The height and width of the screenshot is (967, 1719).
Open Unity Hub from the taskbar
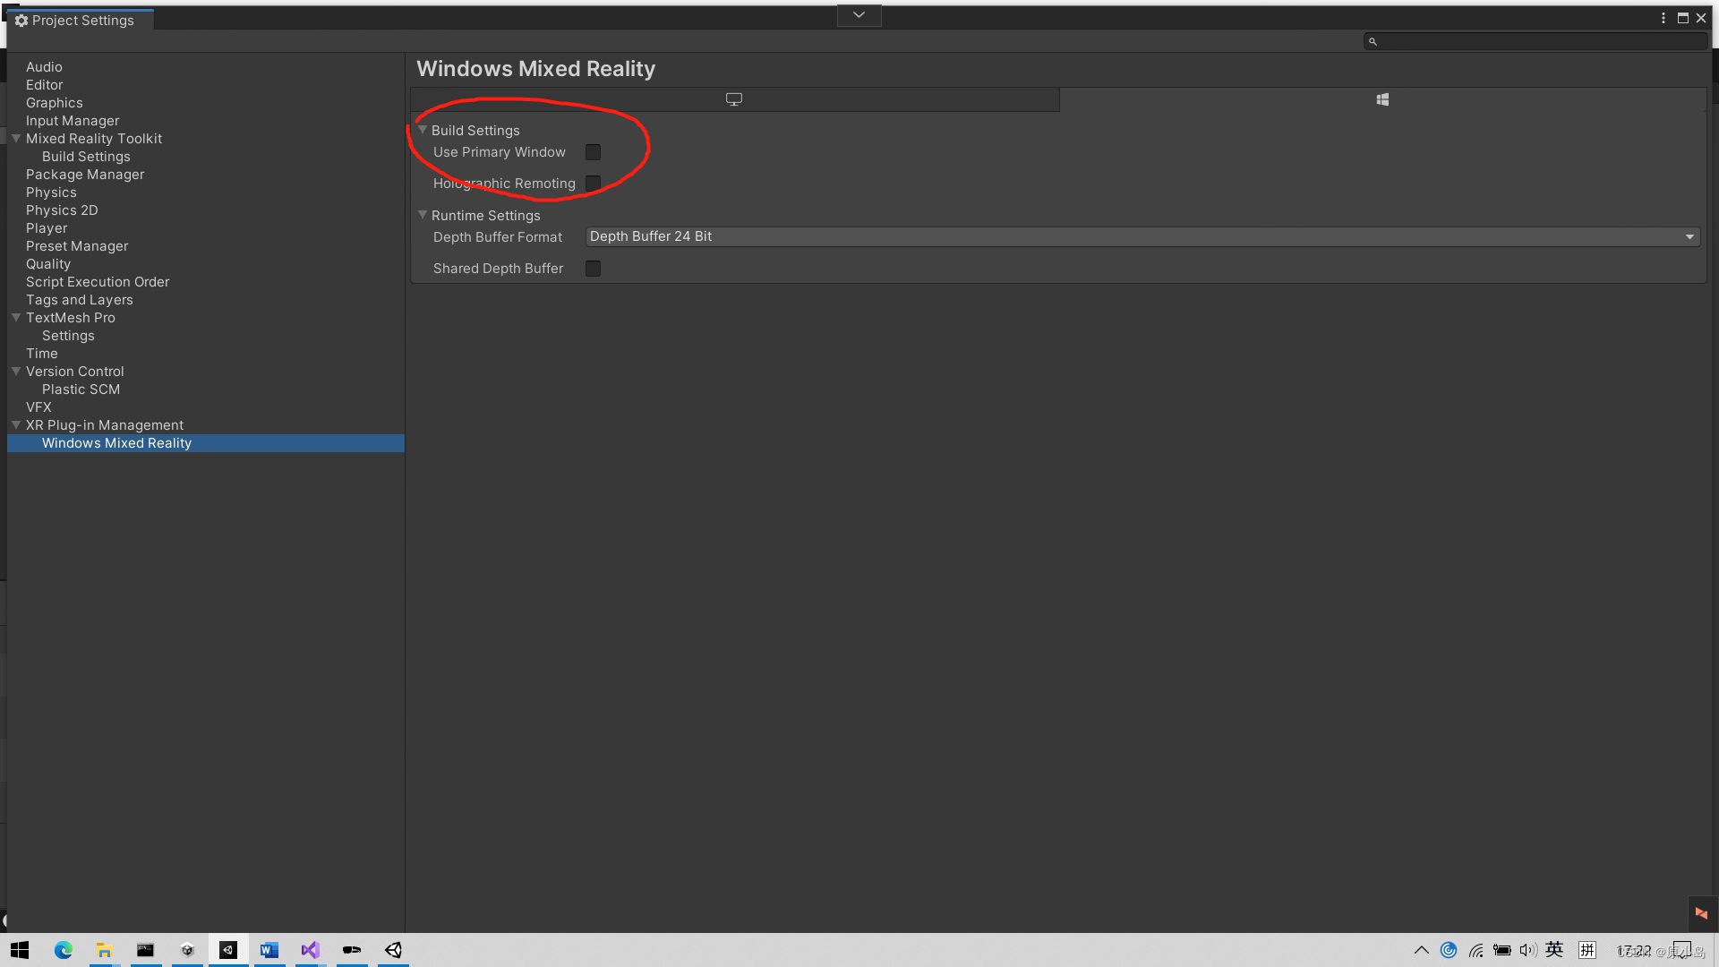point(187,950)
